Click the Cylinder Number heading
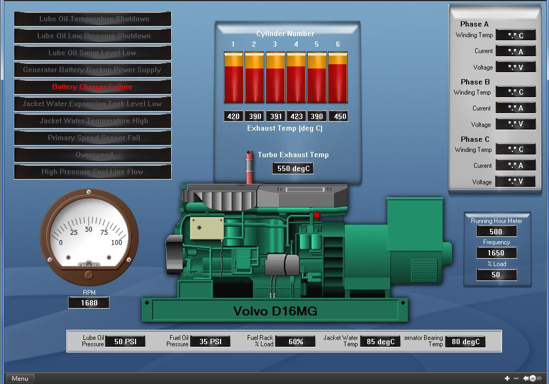Screen dimensions: 549x384 pyautogui.click(x=285, y=33)
